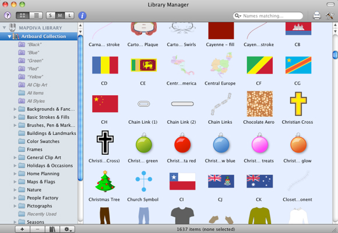Open the help question mark button
The image size is (338, 233).
point(8,16)
